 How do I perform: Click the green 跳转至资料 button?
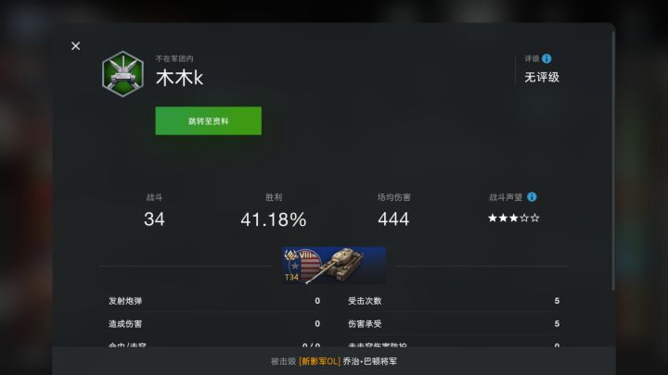tap(209, 120)
